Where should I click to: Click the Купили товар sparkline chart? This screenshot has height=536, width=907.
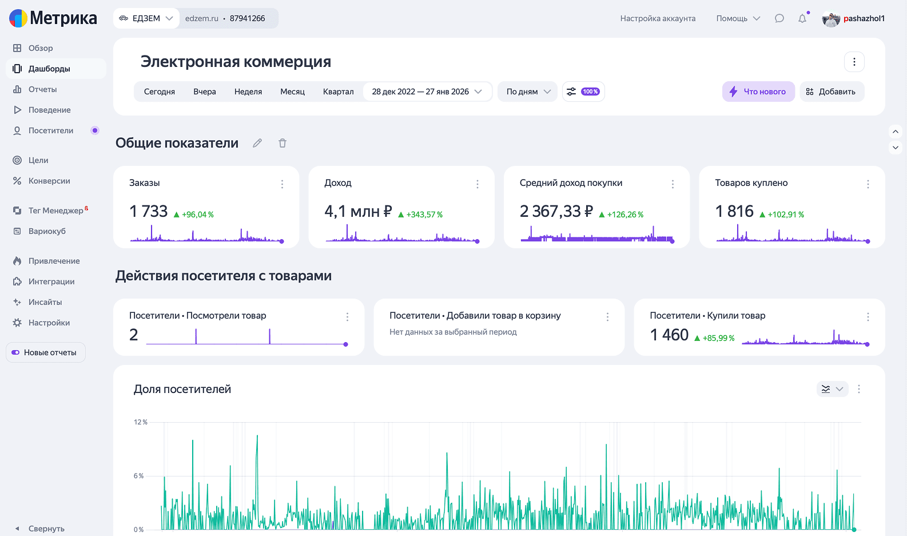[806, 338]
